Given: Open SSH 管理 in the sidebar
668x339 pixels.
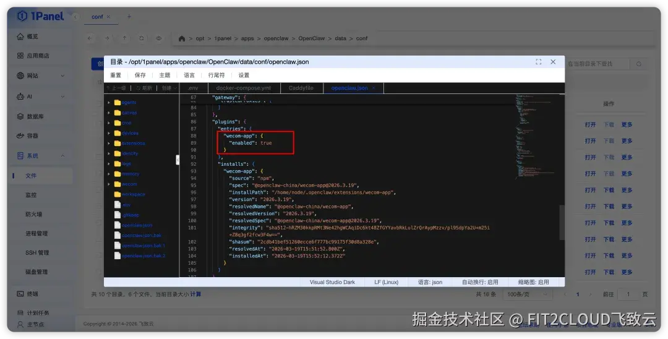Looking at the screenshot, I should (x=36, y=252).
